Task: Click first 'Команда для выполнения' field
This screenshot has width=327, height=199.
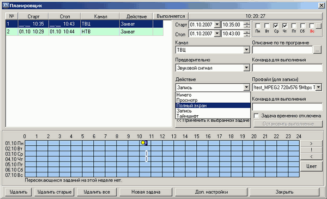Action: pos(287,67)
